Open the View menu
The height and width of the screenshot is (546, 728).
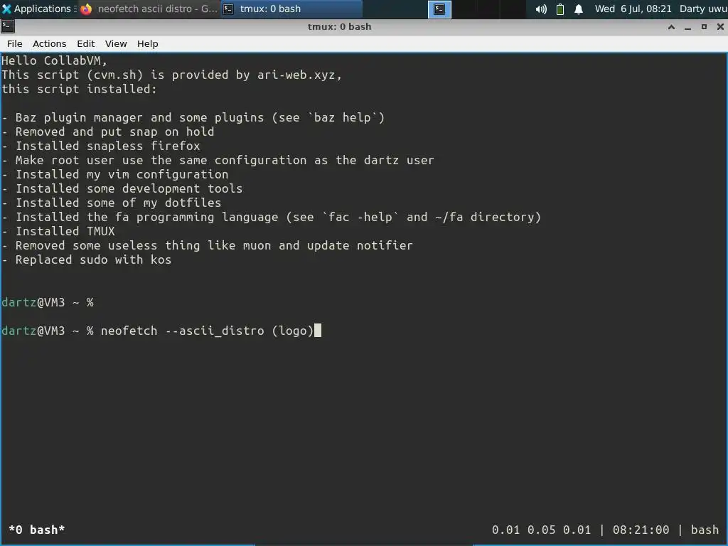click(116, 43)
